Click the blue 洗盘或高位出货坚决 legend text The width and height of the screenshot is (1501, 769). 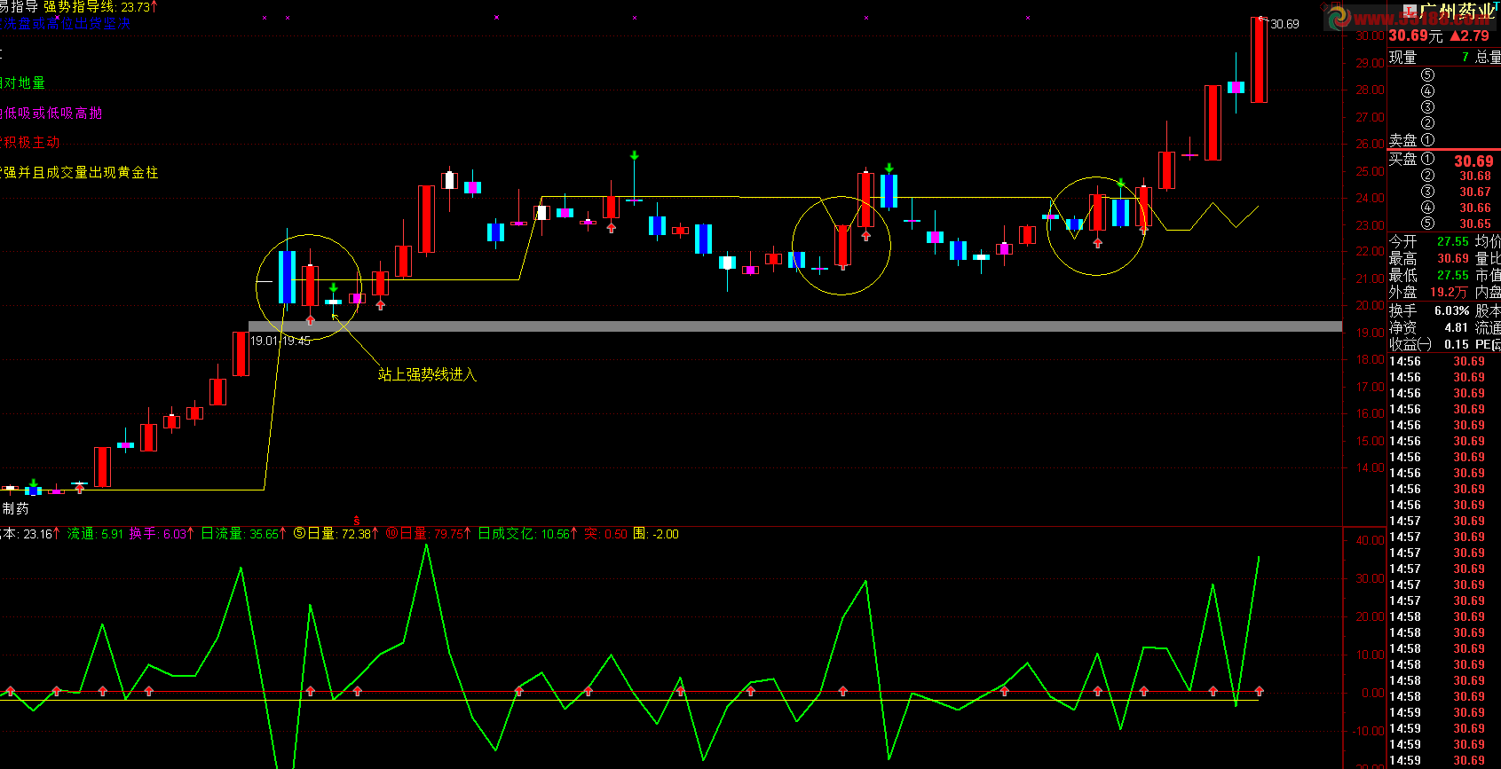pyautogui.click(x=65, y=24)
